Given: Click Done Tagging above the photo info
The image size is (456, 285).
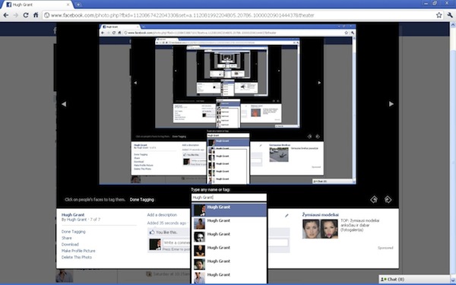Looking at the screenshot, I should click(x=142, y=199).
